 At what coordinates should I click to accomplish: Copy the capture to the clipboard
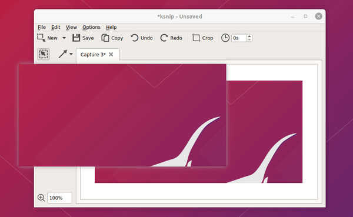pos(105,38)
